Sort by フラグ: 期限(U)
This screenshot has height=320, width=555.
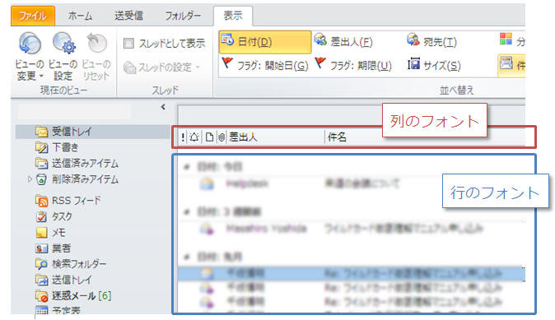(x=353, y=66)
